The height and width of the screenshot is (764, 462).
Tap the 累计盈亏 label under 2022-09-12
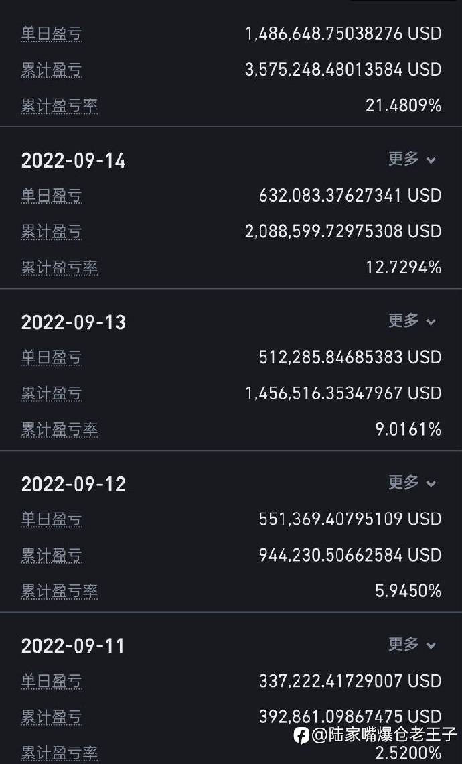(52, 555)
